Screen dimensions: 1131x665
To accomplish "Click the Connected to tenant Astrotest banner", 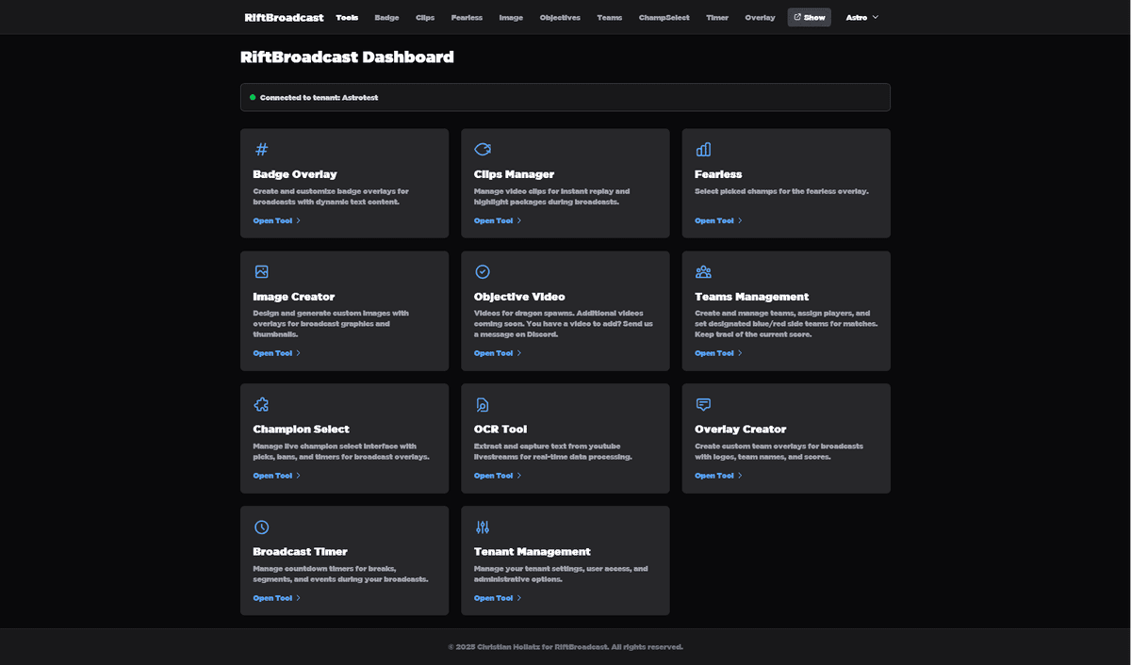I will coord(565,97).
